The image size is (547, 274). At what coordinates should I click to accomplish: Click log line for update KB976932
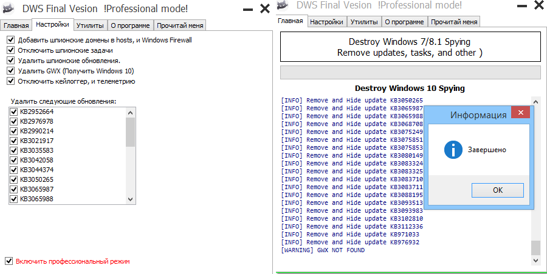[x=350, y=242]
